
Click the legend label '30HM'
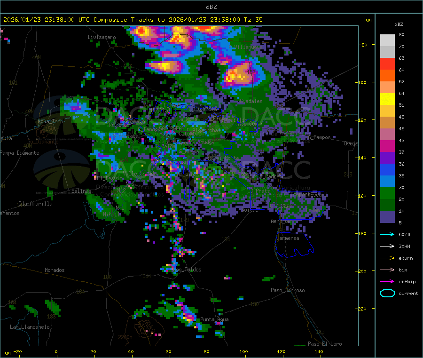coord(404,246)
